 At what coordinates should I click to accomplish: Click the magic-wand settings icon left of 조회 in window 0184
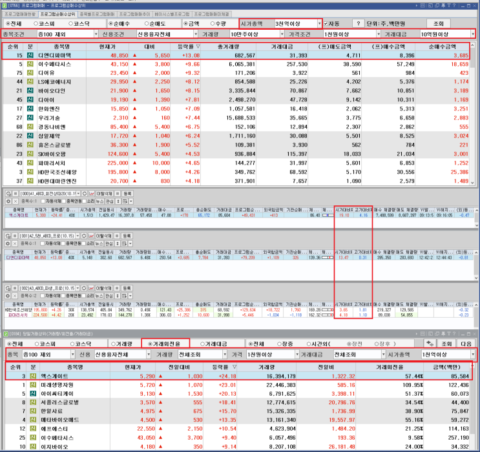[430, 344]
